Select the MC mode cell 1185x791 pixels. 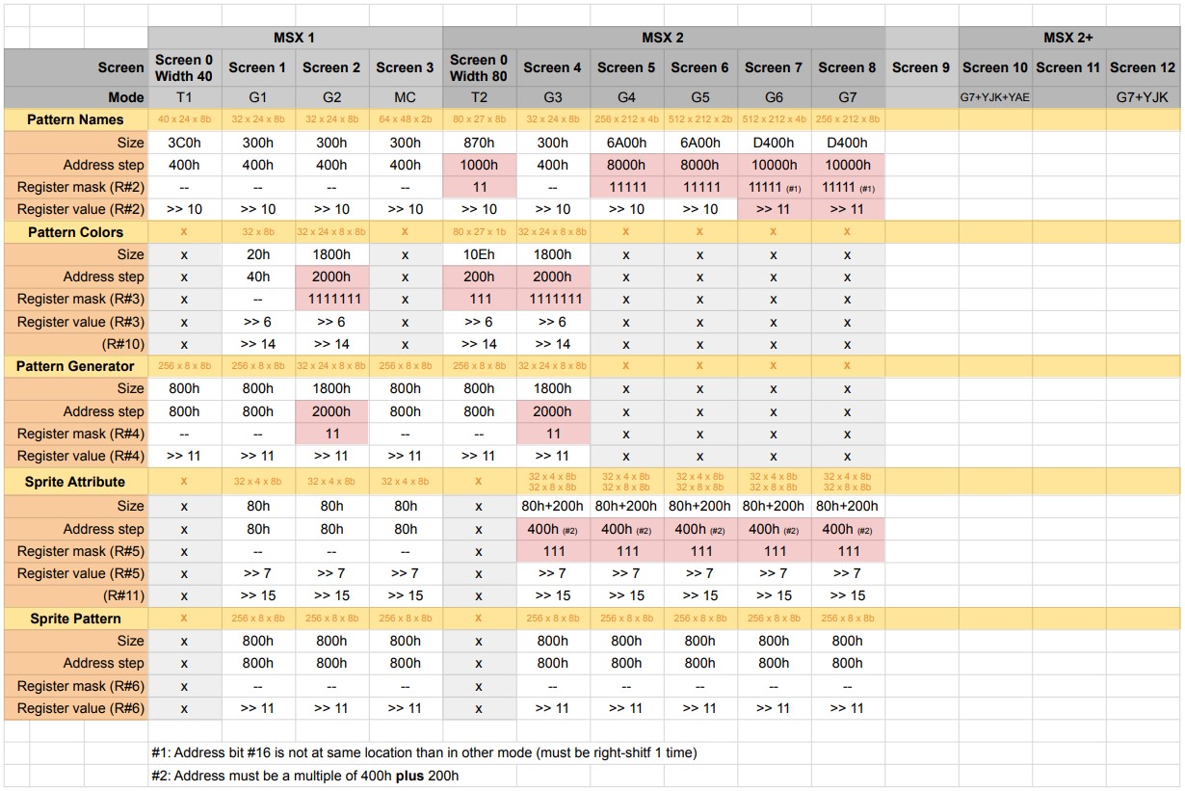click(405, 97)
